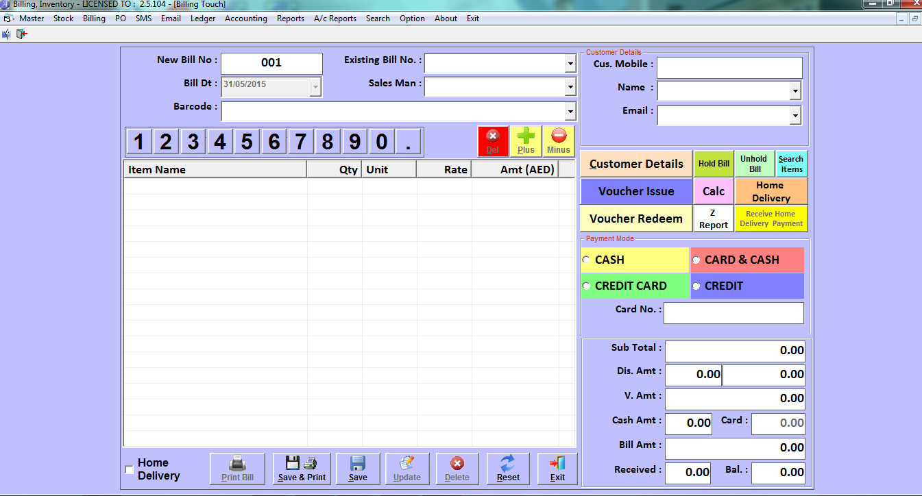Click Save & Print button
The height and width of the screenshot is (496, 922).
(x=302, y=469)
